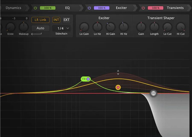Toggle the Transients module power icon
This screenshot has height=137, width=192.
pos(143,8)
